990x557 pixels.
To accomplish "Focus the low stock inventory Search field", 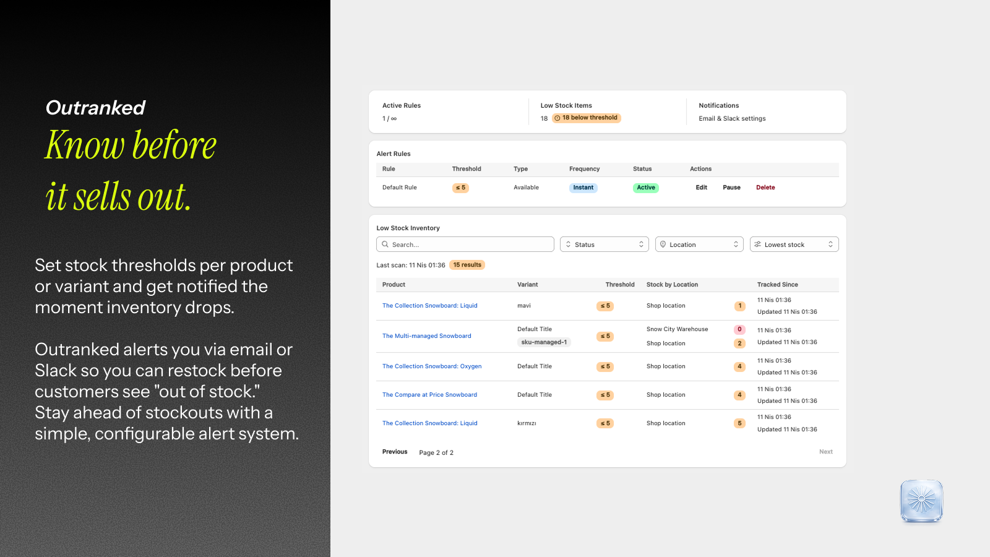I will (465, 244).
